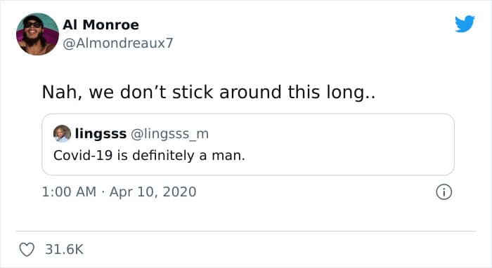Open the 1:00 AM timestamp

click(x=69, y=192)
